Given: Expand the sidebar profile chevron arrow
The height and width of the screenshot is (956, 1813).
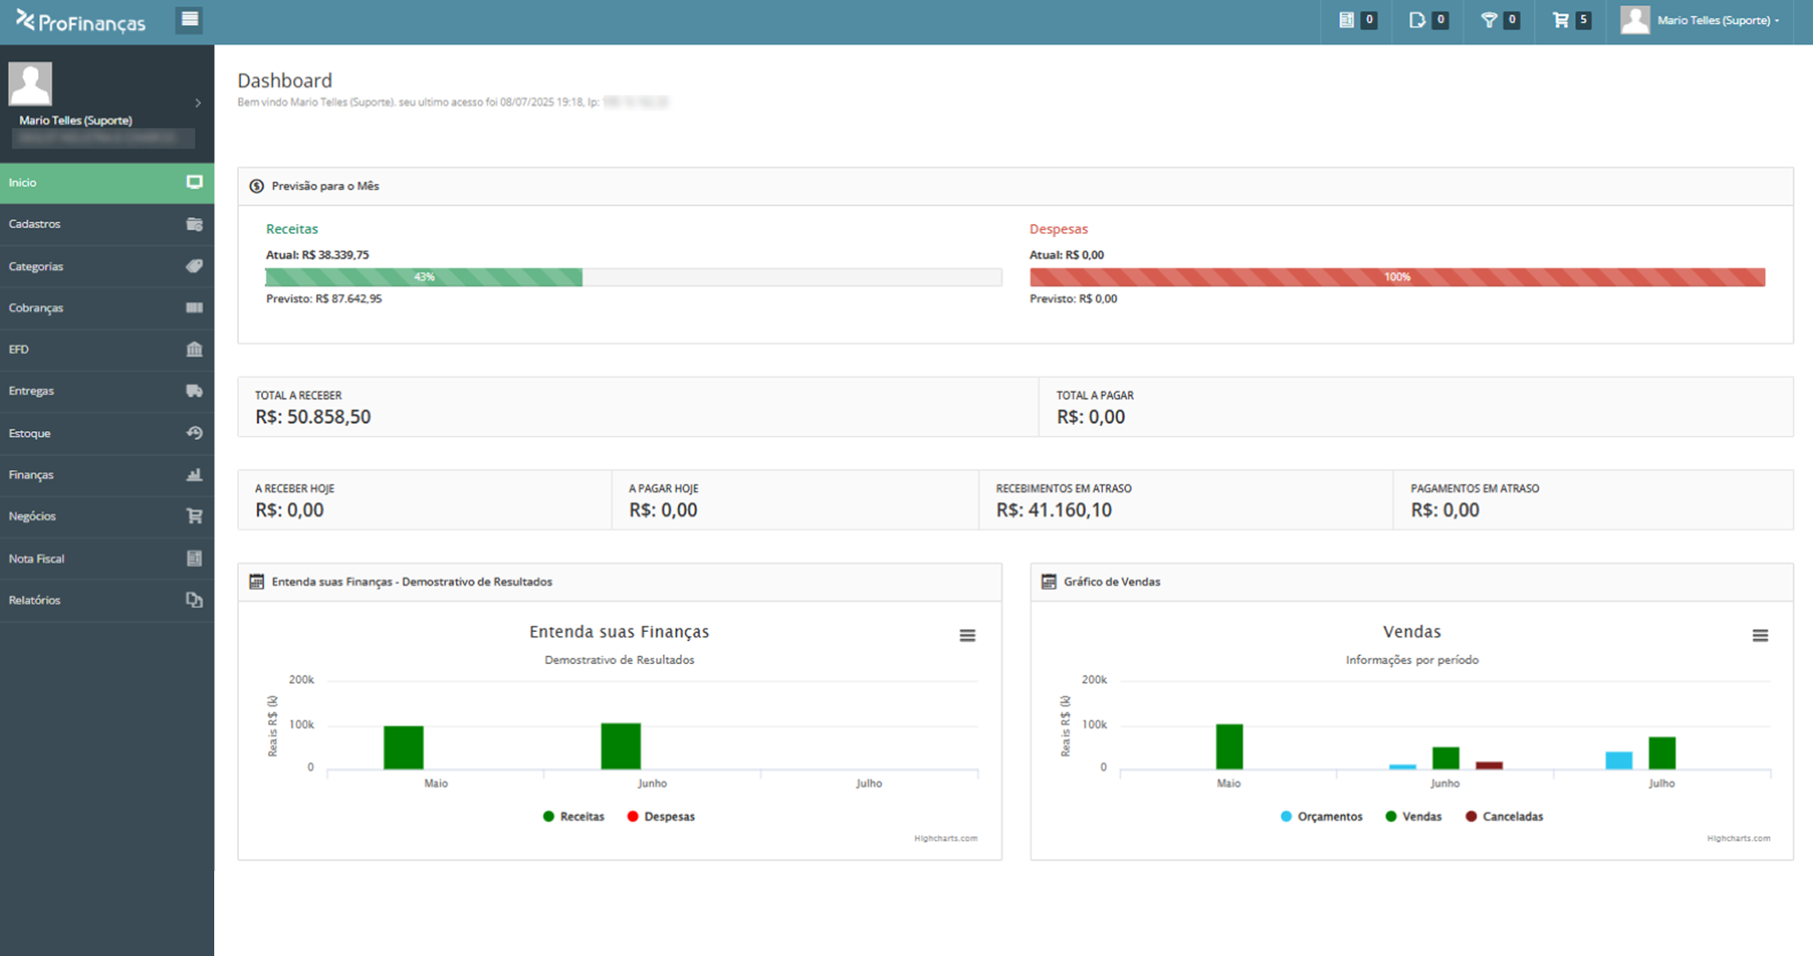Looking at the screenshot, I should point(198,103).
